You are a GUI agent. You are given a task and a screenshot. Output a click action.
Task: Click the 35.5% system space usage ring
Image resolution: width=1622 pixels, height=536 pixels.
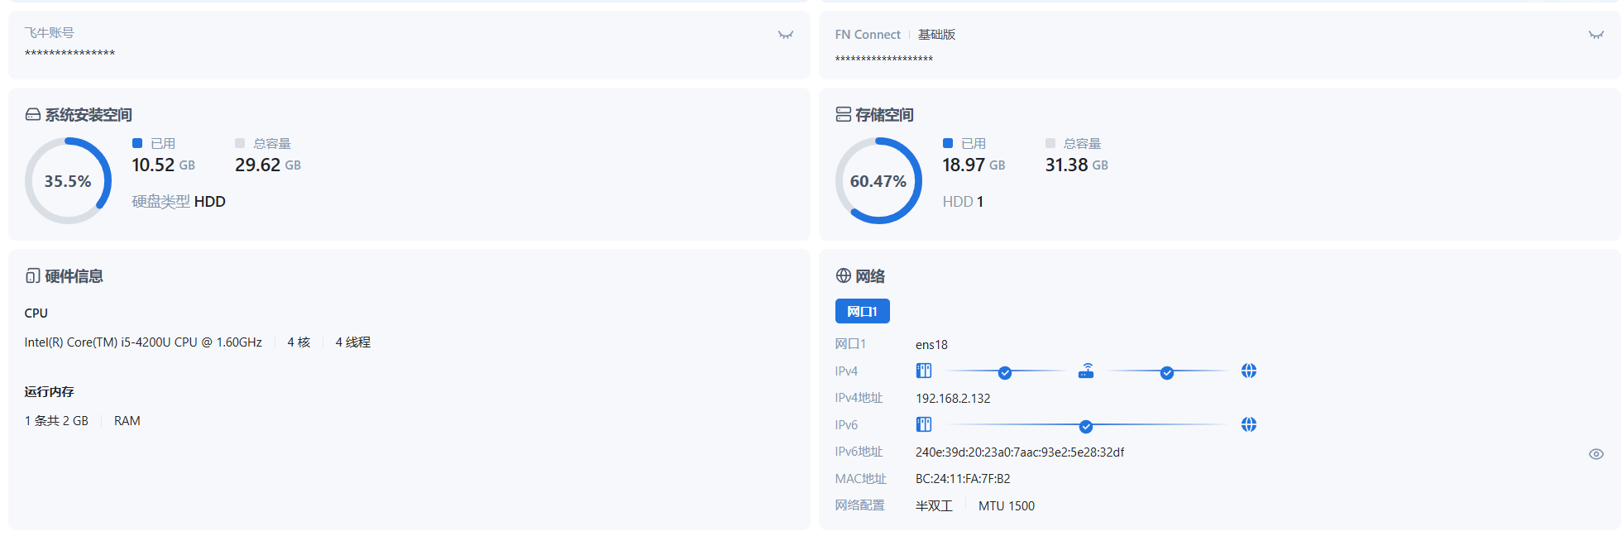68,180
